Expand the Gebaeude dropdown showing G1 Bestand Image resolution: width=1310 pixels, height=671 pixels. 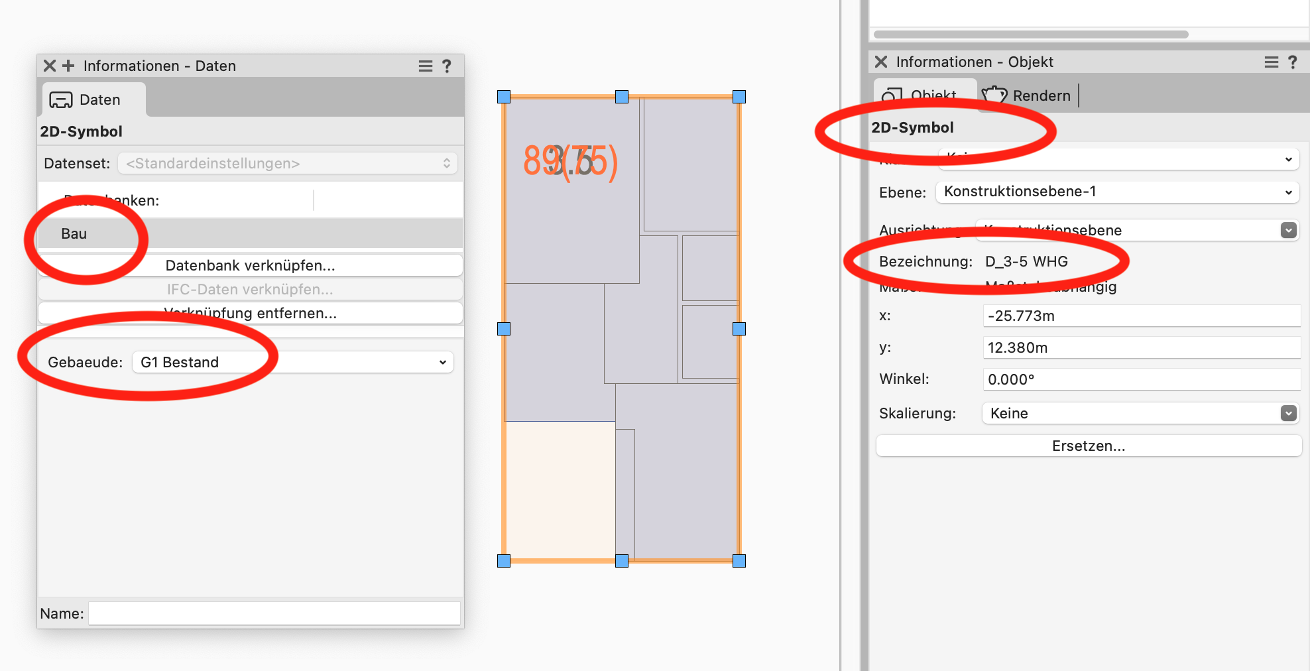tap(293, 362)
